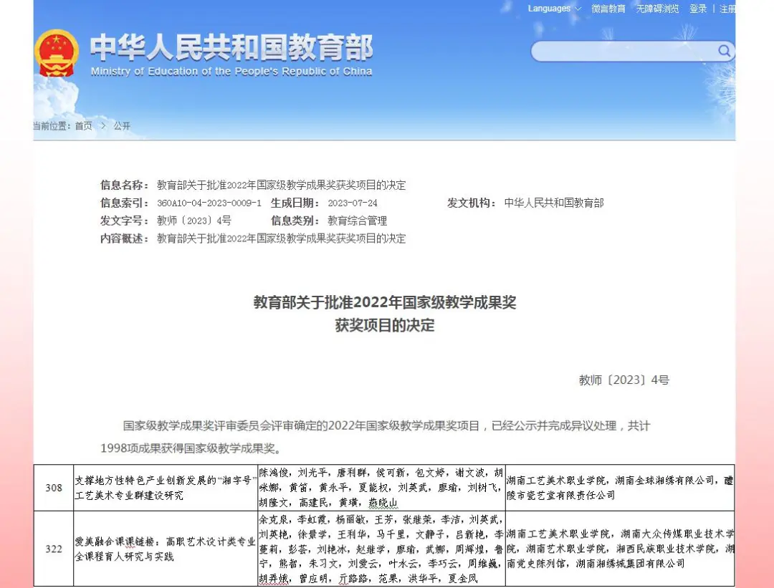
Task: Click the 中华人民共和国教育部 site title
Action: (231, 48)
